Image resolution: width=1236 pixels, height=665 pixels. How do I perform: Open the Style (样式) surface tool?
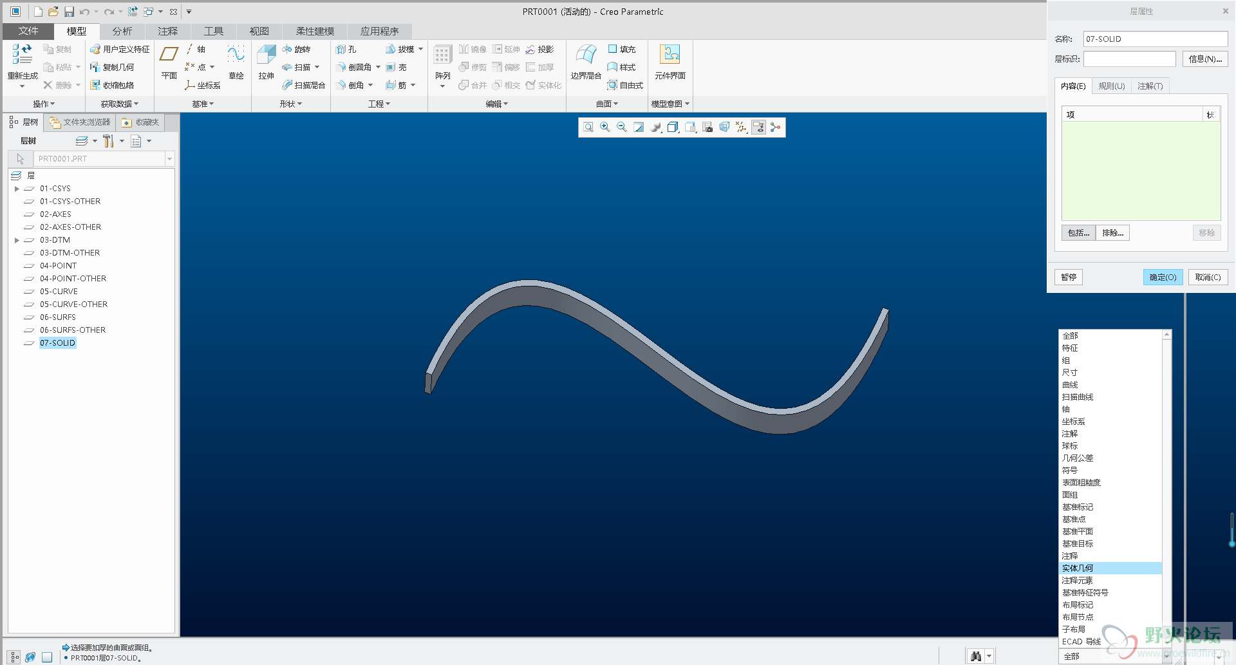[x=621, y=67]
